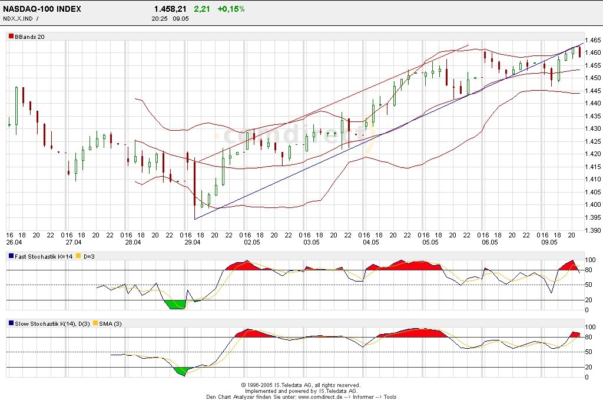Click the red BBands 20 legend square
The image size is (603, 400).
[11, 37]
